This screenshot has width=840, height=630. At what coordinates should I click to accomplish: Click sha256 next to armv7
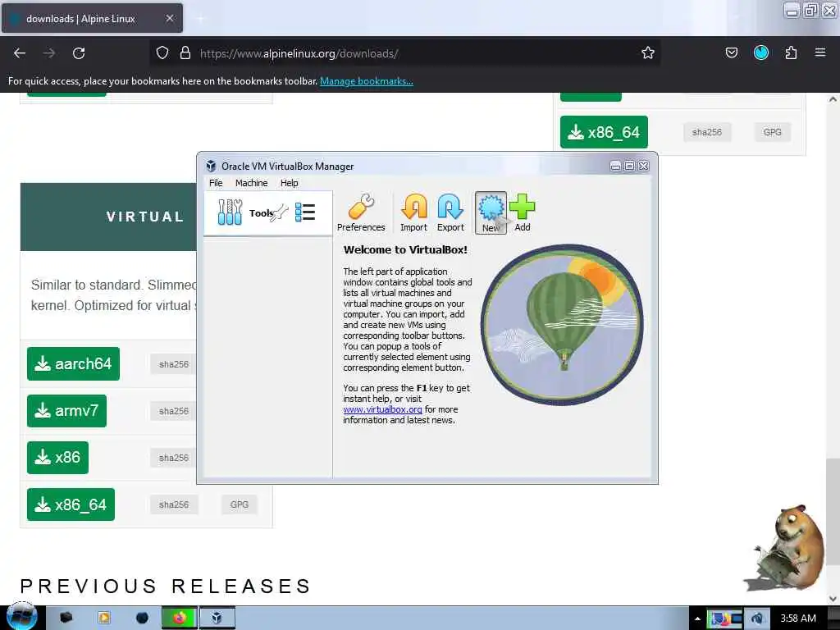[174, 411]
